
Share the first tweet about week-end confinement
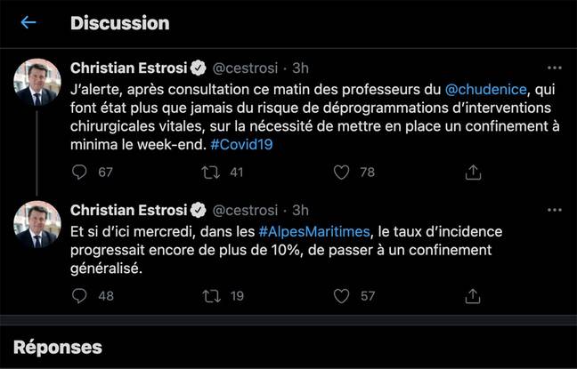tap(474, 172)
